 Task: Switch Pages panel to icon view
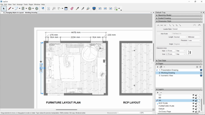200,67
